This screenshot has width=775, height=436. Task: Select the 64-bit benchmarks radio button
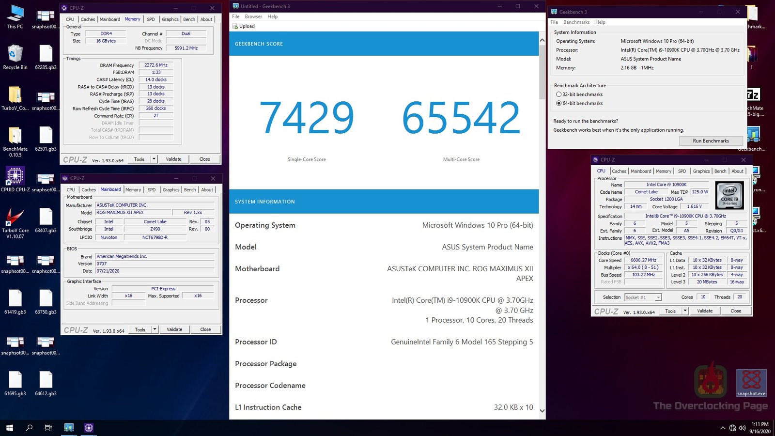point(559,103)
